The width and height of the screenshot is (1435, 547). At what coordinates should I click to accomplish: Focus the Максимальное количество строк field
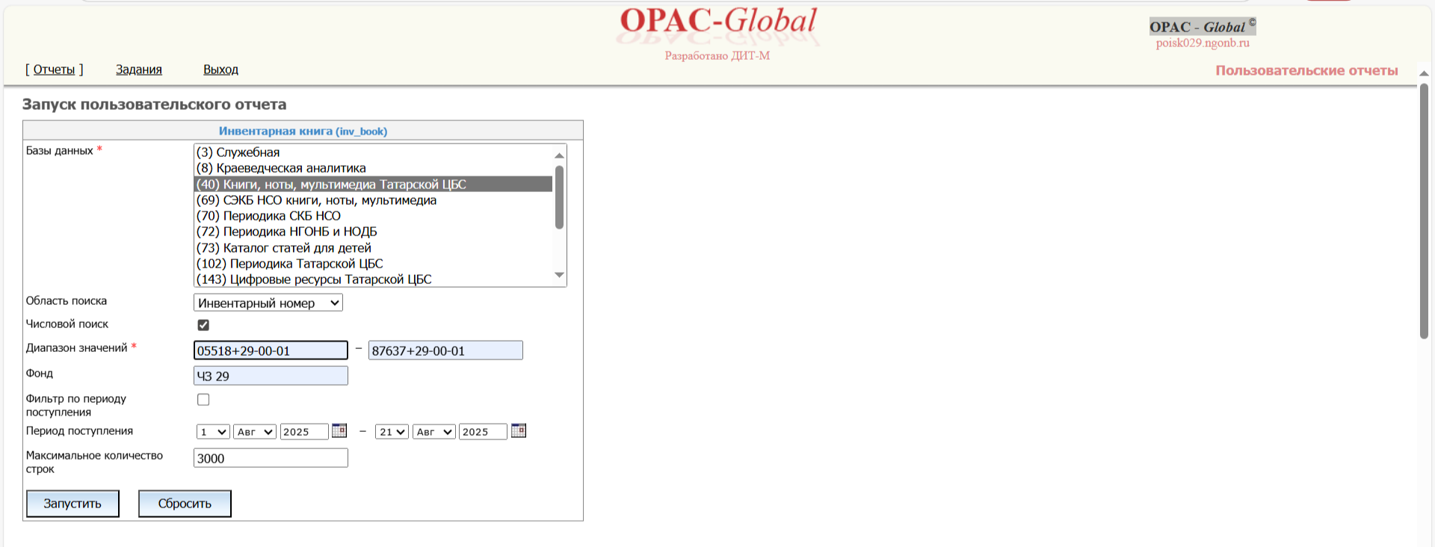[271, 458]
